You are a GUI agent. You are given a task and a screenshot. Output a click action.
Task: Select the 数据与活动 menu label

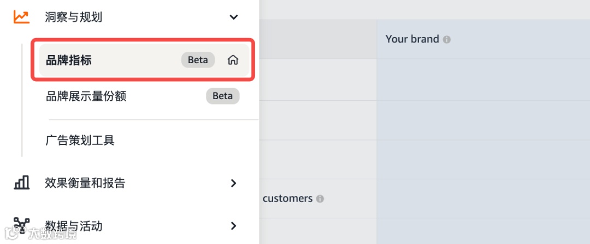[73, 225]
